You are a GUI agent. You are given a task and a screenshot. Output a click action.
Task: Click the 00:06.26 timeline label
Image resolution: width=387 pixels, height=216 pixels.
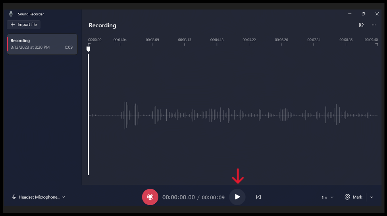pyautogui.click(x=281, y=40)
